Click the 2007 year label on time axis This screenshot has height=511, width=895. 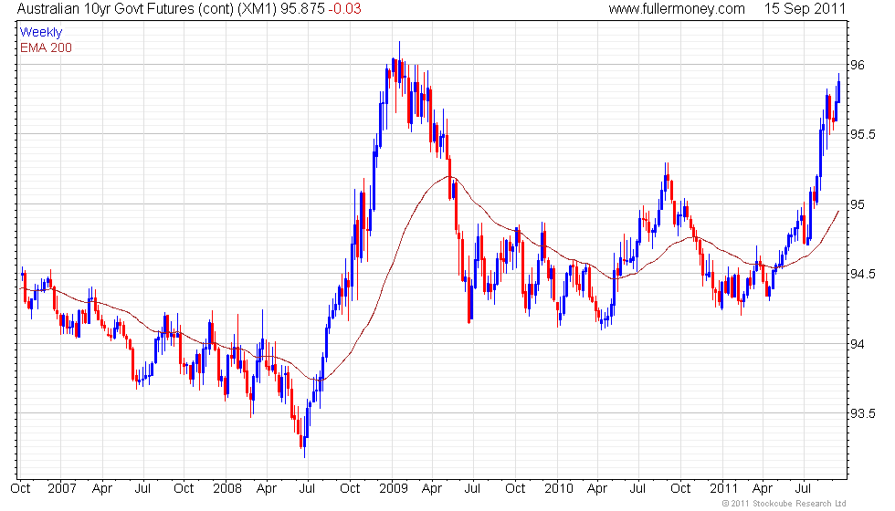(x=62, y=489)
